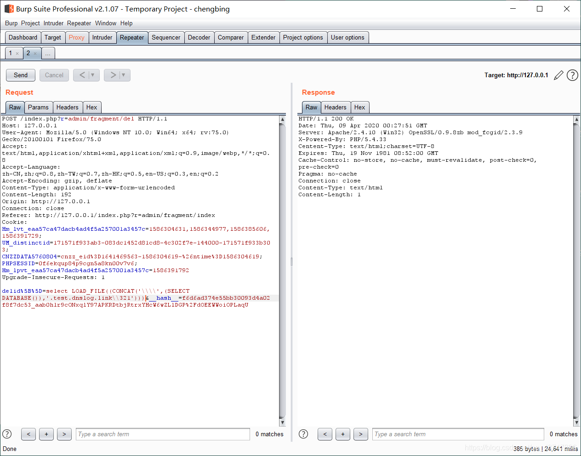This screenshot has height=456, width=581.
Task: Click the response pane vertical scrollbar
Action: point(576,271)
